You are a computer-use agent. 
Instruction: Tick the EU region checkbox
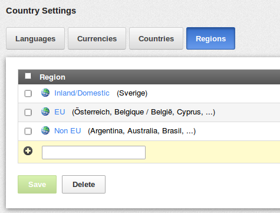pos(28,112)
